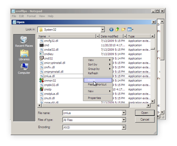
Task: Go up one folder level icon
Action: click(117, 30)
